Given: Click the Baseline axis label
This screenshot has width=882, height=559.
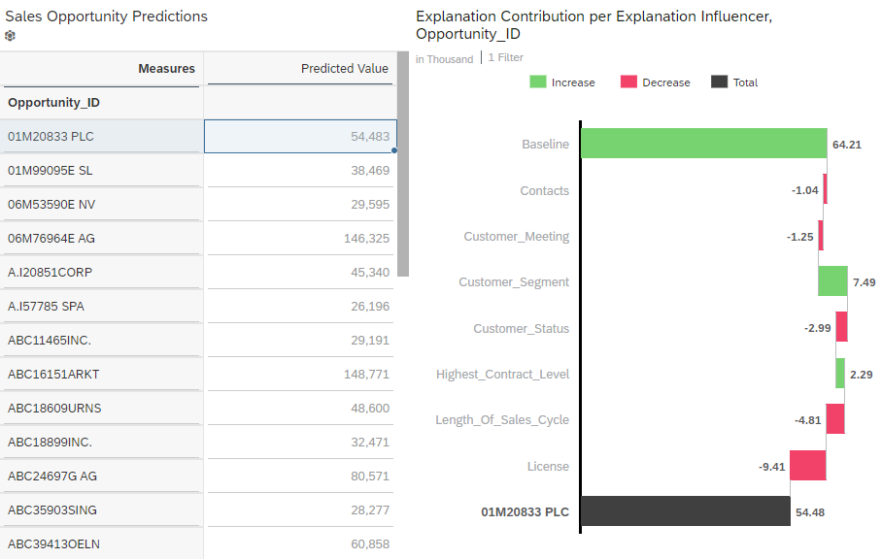Looking at the screenshot, I should coord(546,145).
